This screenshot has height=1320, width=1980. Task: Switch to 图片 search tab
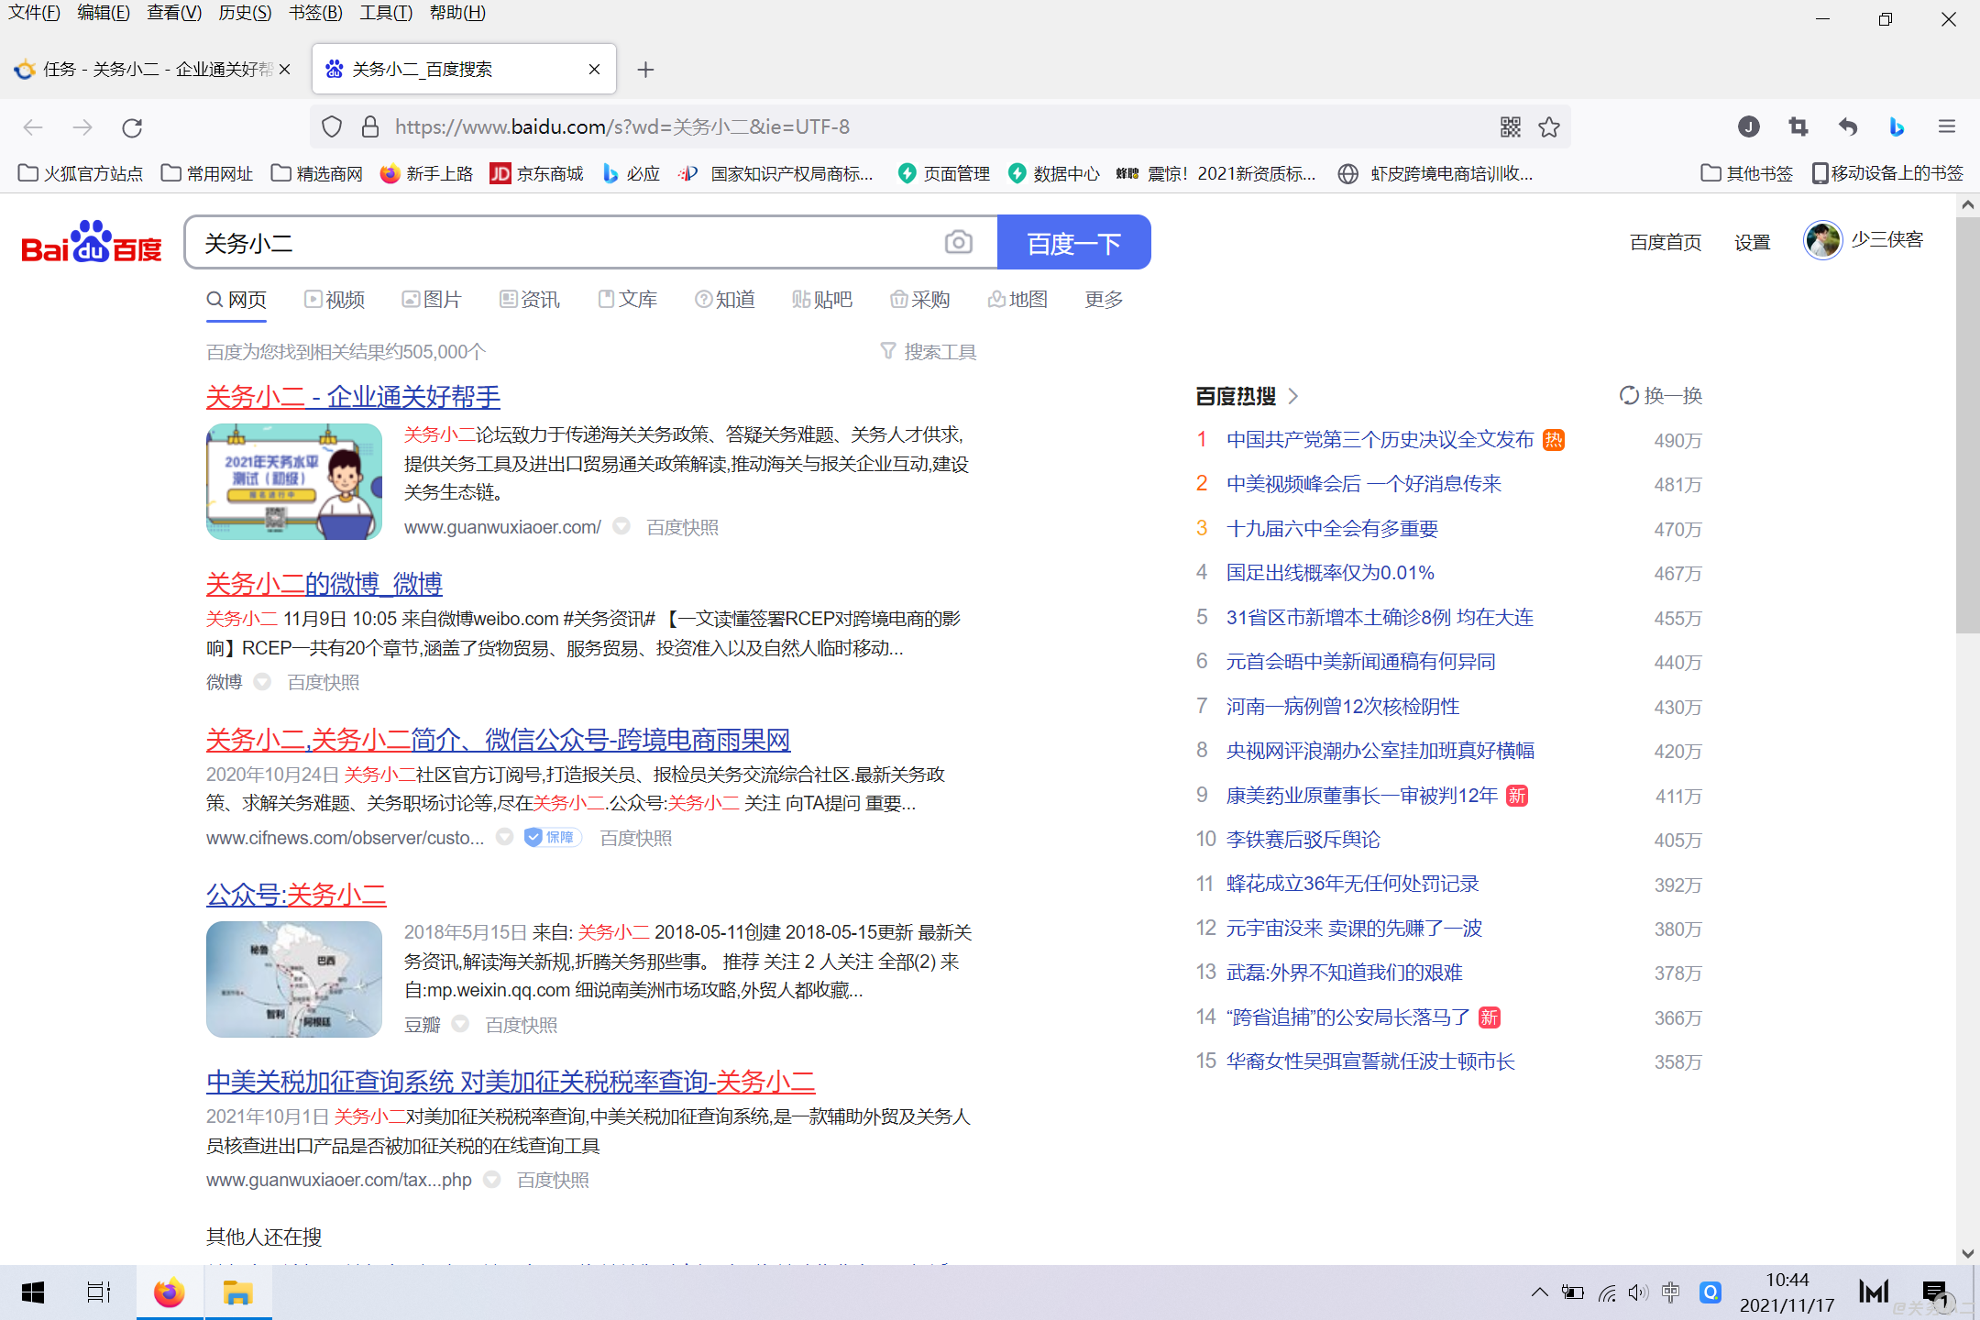pyautogui.click(x=432, y=300)
